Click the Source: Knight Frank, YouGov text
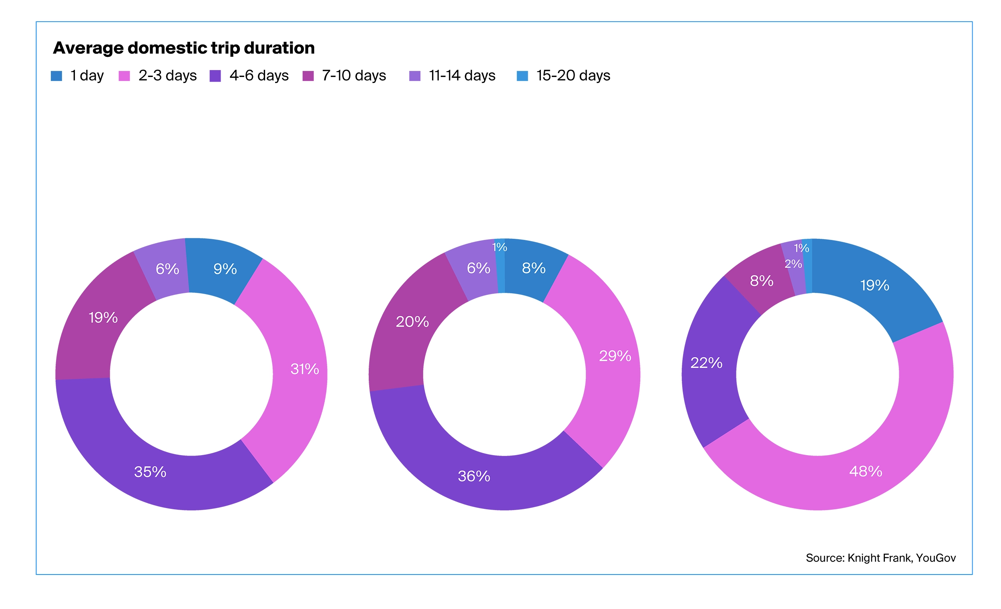The width and height of the screenshot is (1001, 609). pos(880,558)
